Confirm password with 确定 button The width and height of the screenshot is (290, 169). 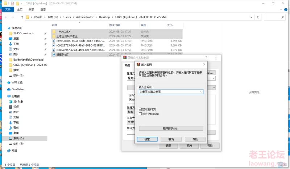(147, 139)
